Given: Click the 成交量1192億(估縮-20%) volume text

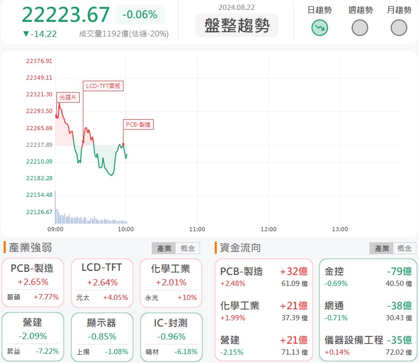Looking at the screenshot, I should click(124, 34).
